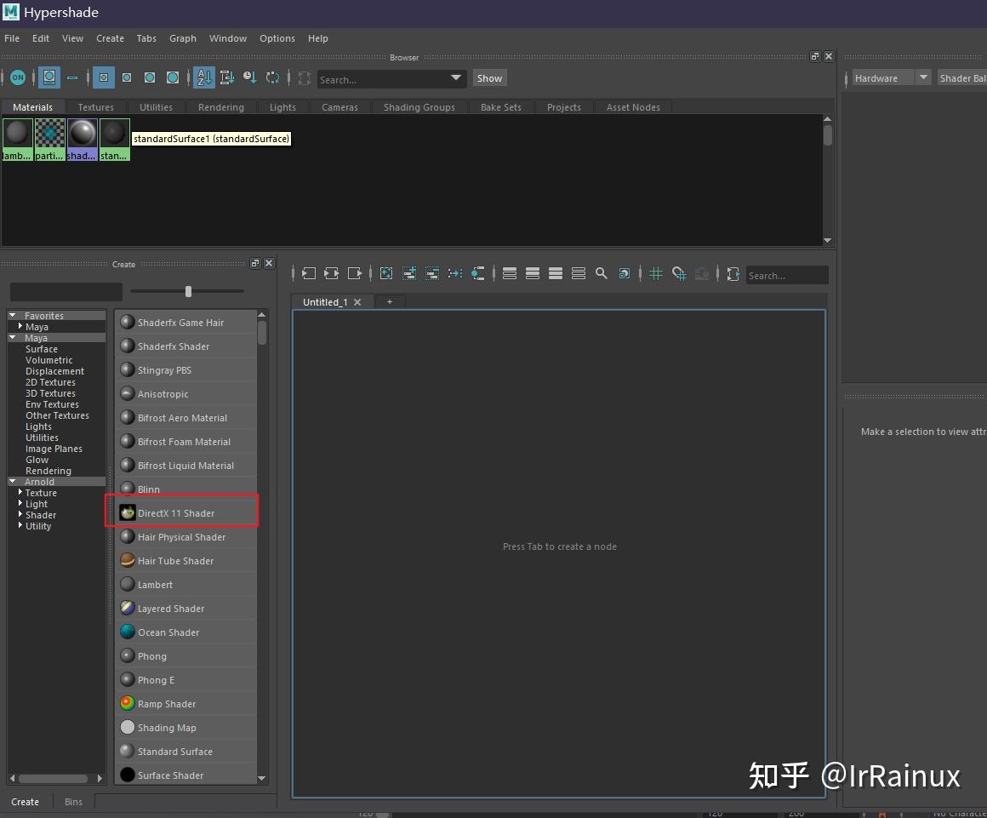Open browser search dropdown arrow

point(456,78)
